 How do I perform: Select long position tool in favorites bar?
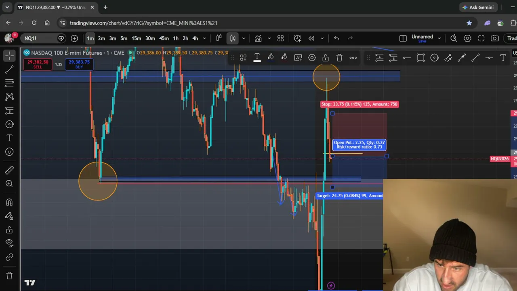(379, 58)
